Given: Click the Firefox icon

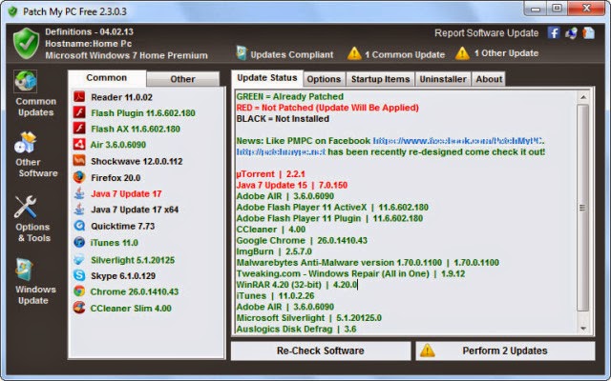Looking at the screenshot, I should (x=79, y=177).
